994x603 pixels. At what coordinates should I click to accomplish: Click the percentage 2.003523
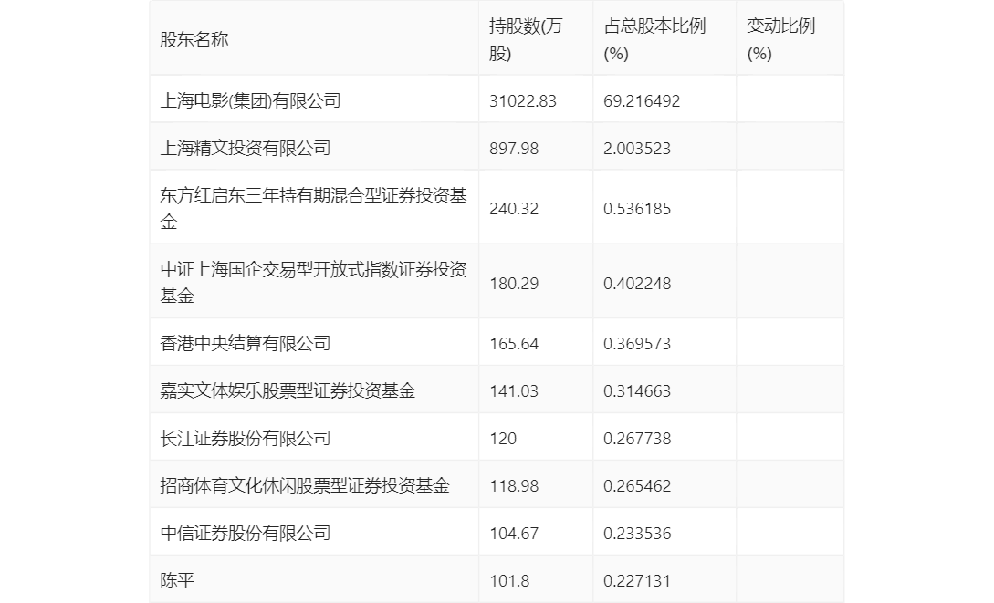coord(636,148)
